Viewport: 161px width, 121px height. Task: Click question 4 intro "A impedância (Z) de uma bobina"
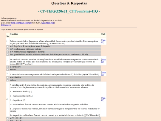click(x=52, y=86)
